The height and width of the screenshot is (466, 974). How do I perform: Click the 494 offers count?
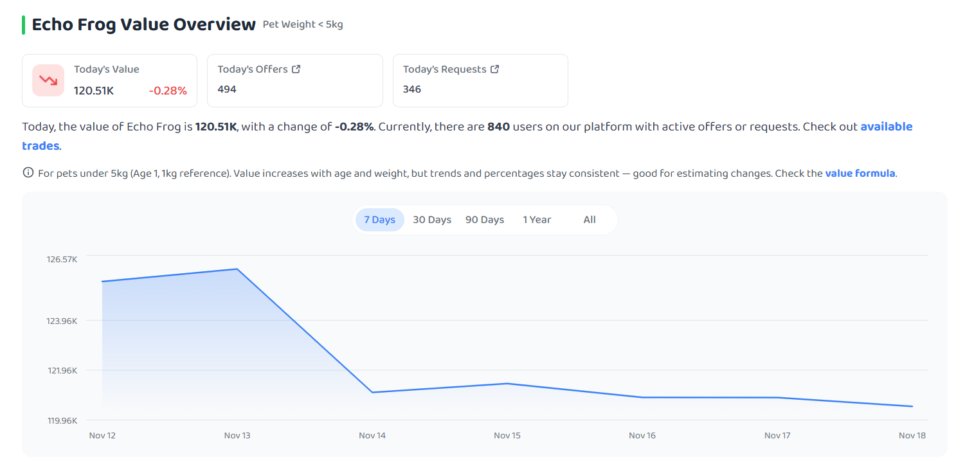point(227,89)
